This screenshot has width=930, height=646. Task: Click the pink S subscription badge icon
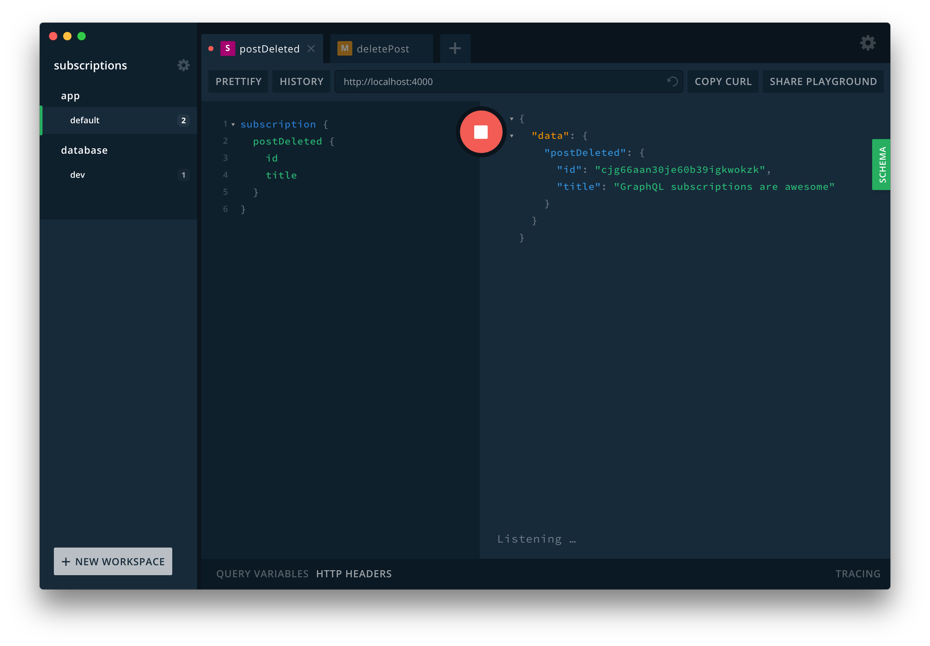point(228,49)
